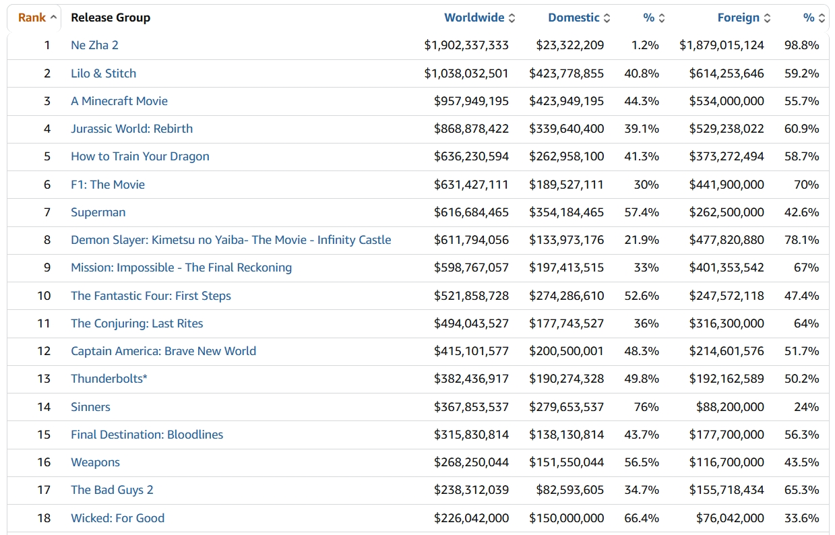The image size is (835, 535).
Task: Open Lilo & Stitch release page
Action: tap(103, 73)
